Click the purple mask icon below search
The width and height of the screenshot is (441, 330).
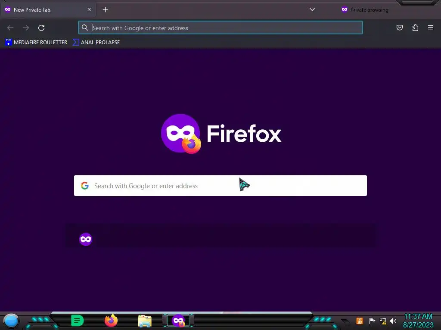point(86,239)
